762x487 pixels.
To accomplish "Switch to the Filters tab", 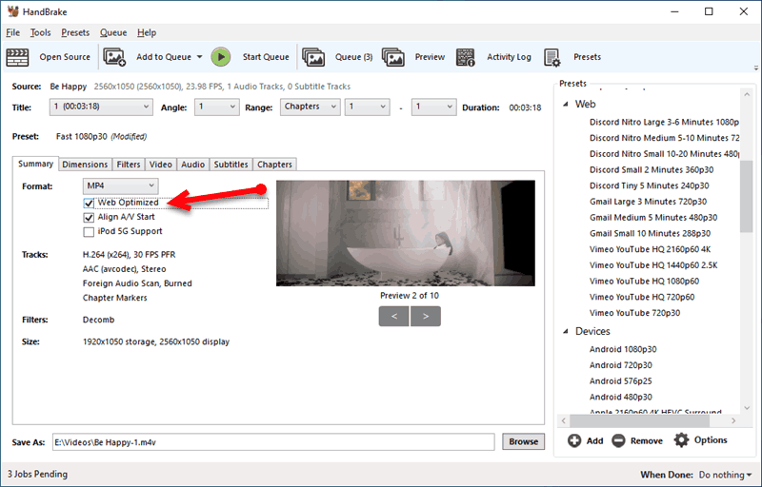I will pos(129,165).
